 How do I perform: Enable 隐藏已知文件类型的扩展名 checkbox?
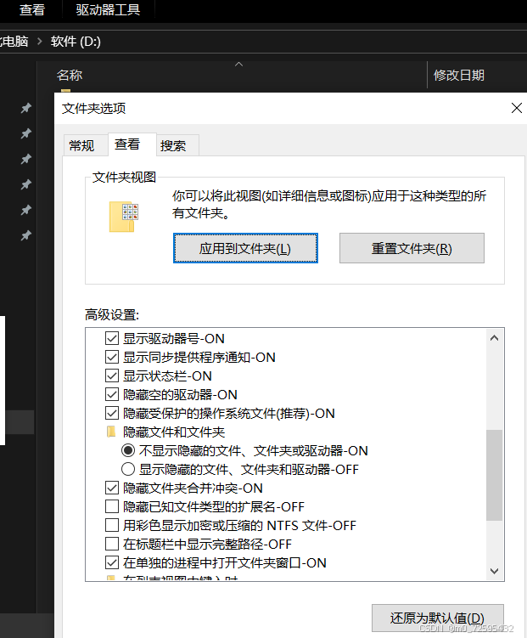tap(112, 506)
